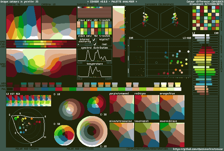Click the 12 BIT RGB strip
Image resolution: width=224 pixels, height=151 pixels.
pyautogui.click(x=29, y=101)
